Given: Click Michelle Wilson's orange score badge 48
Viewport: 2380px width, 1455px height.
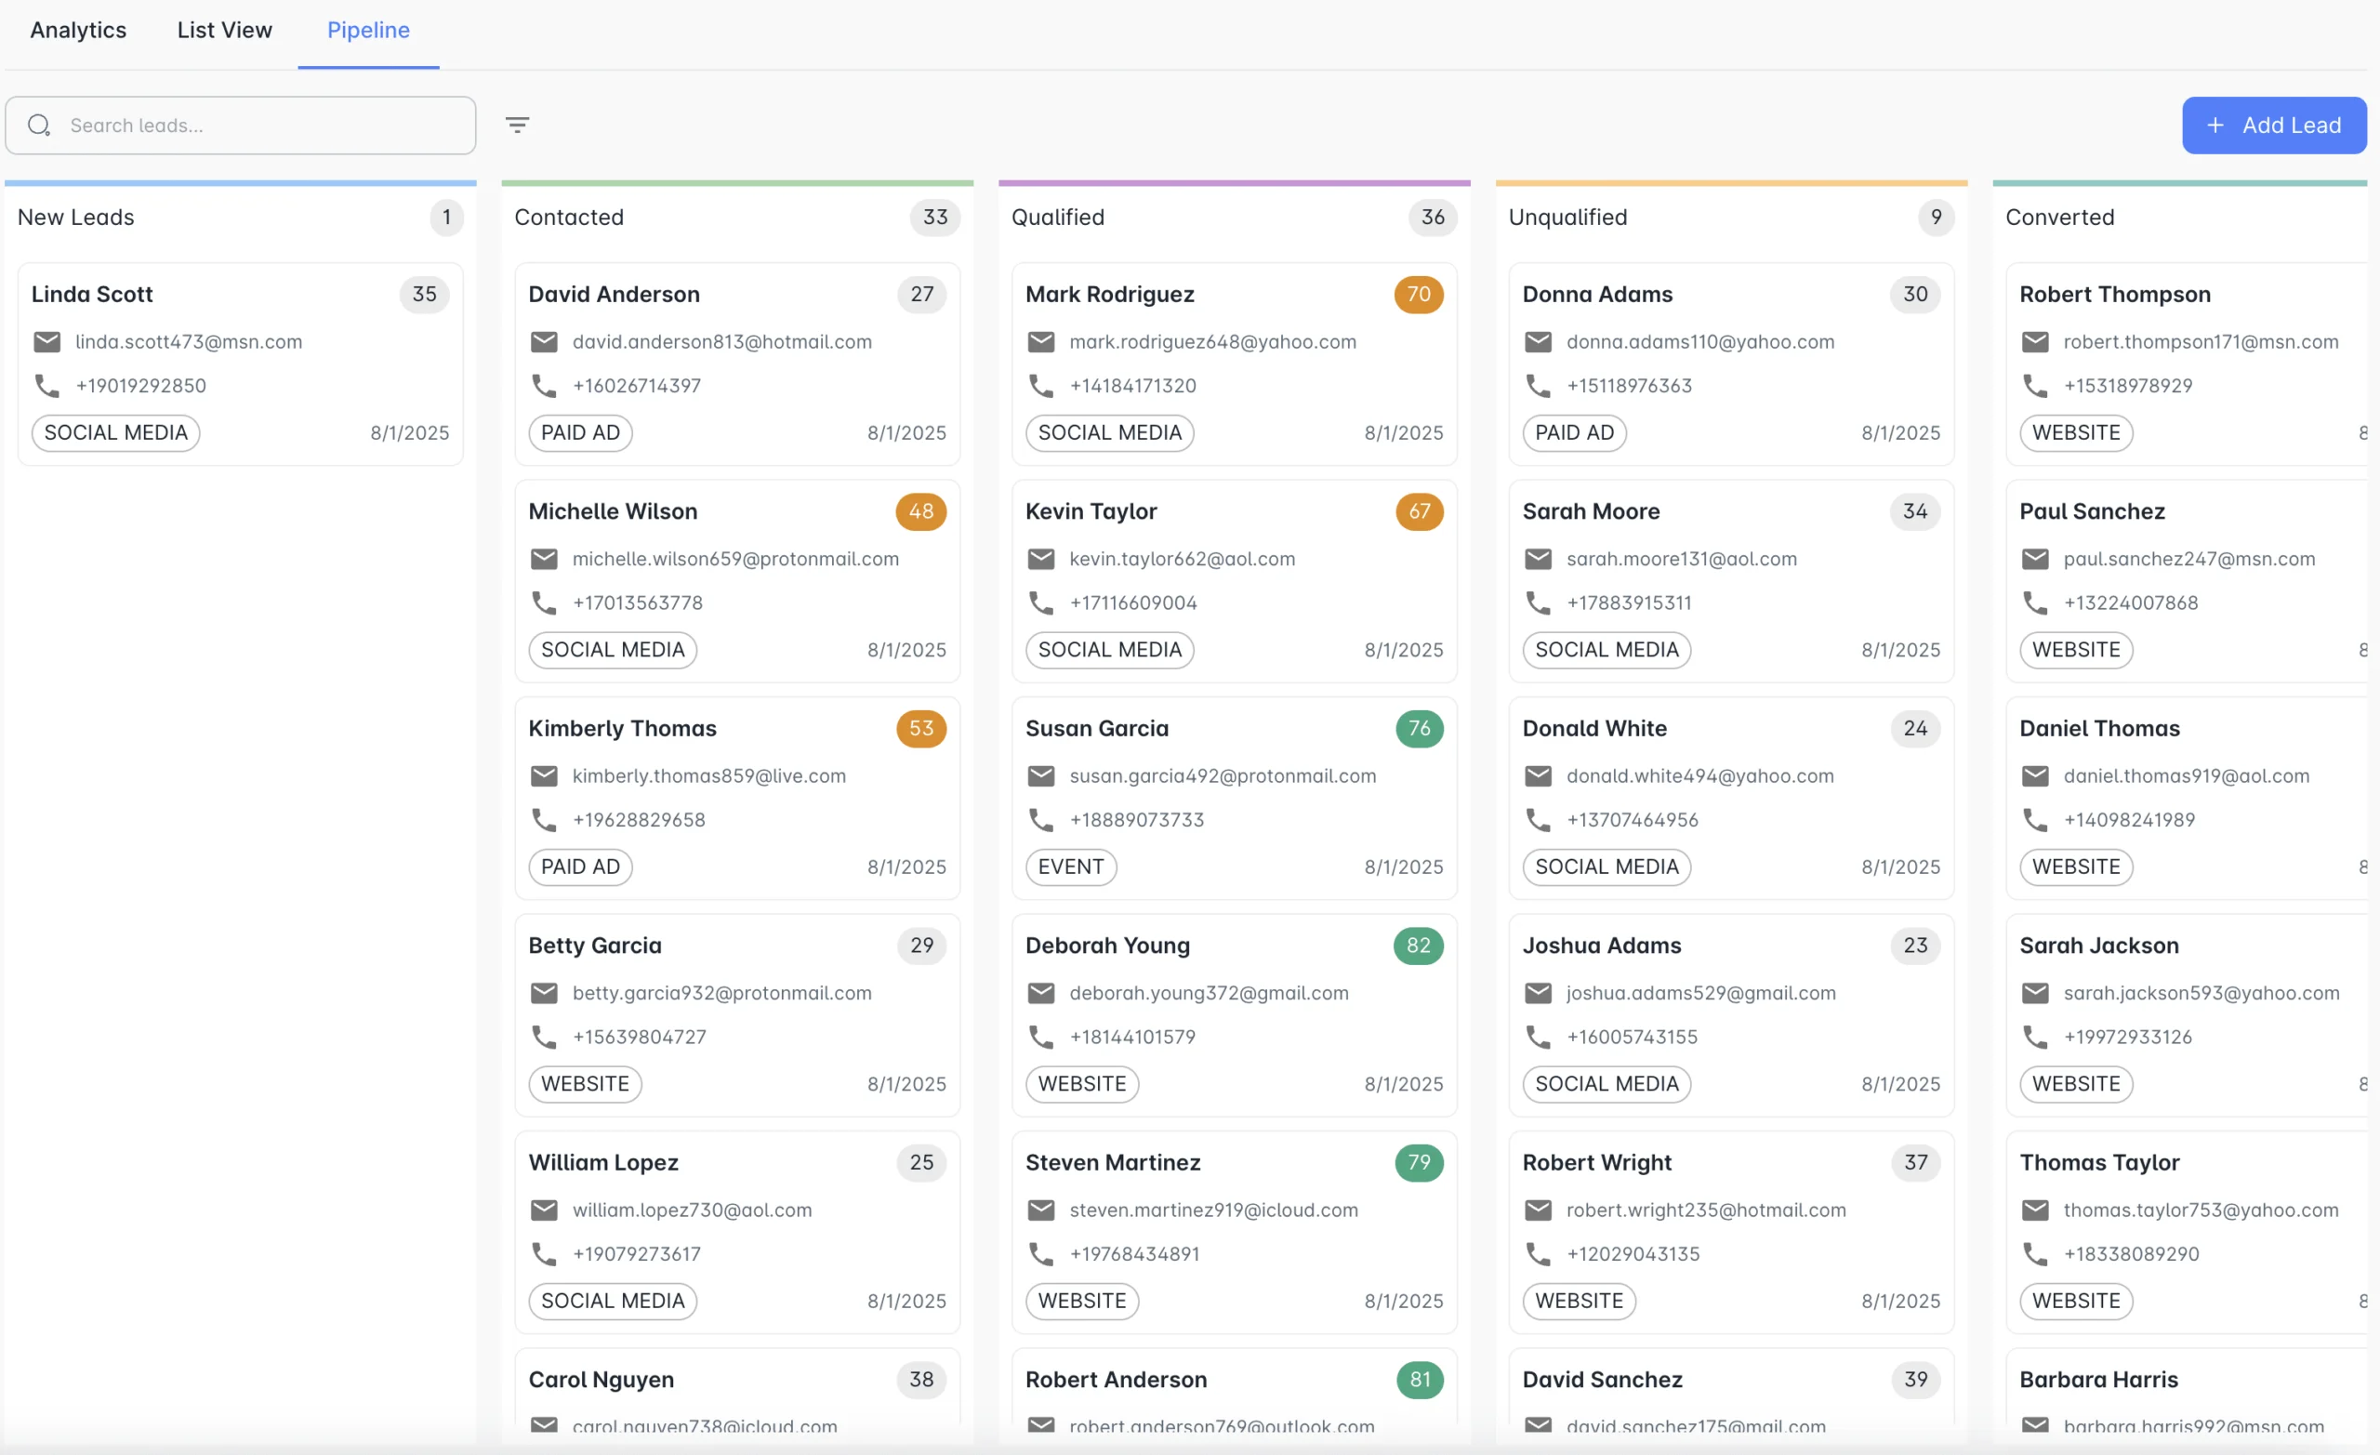Looking at the screenshot, I should (920, 511).
